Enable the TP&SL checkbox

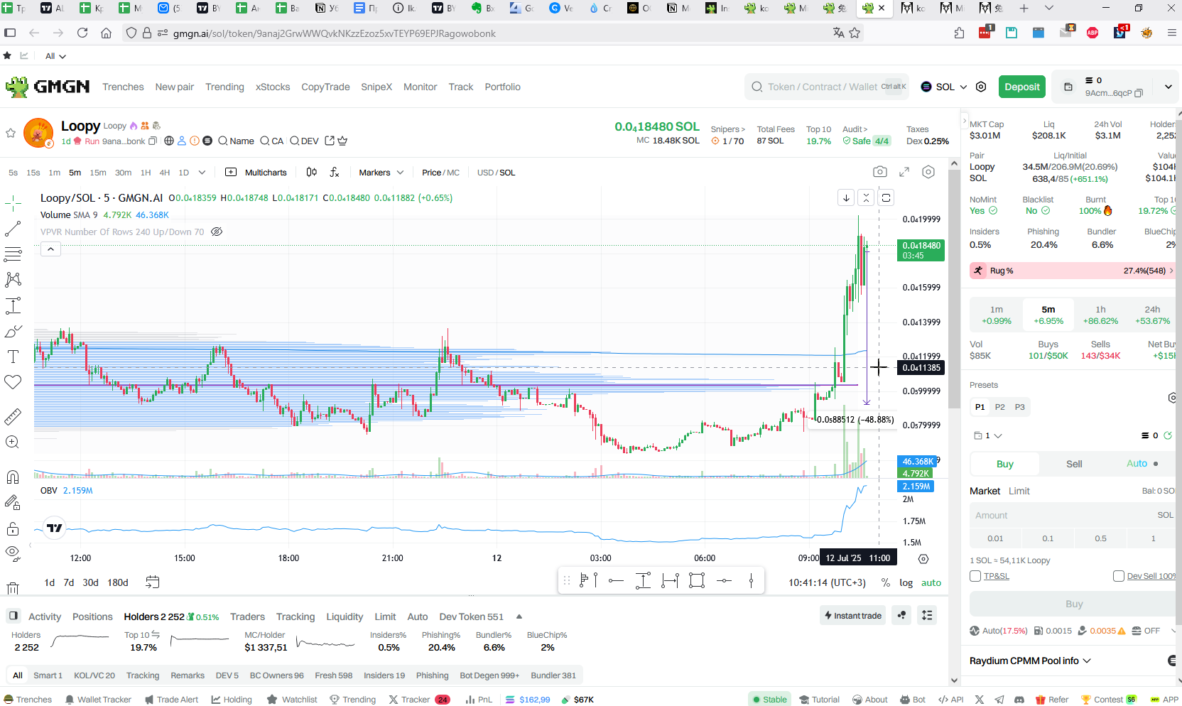pos(975,576)
